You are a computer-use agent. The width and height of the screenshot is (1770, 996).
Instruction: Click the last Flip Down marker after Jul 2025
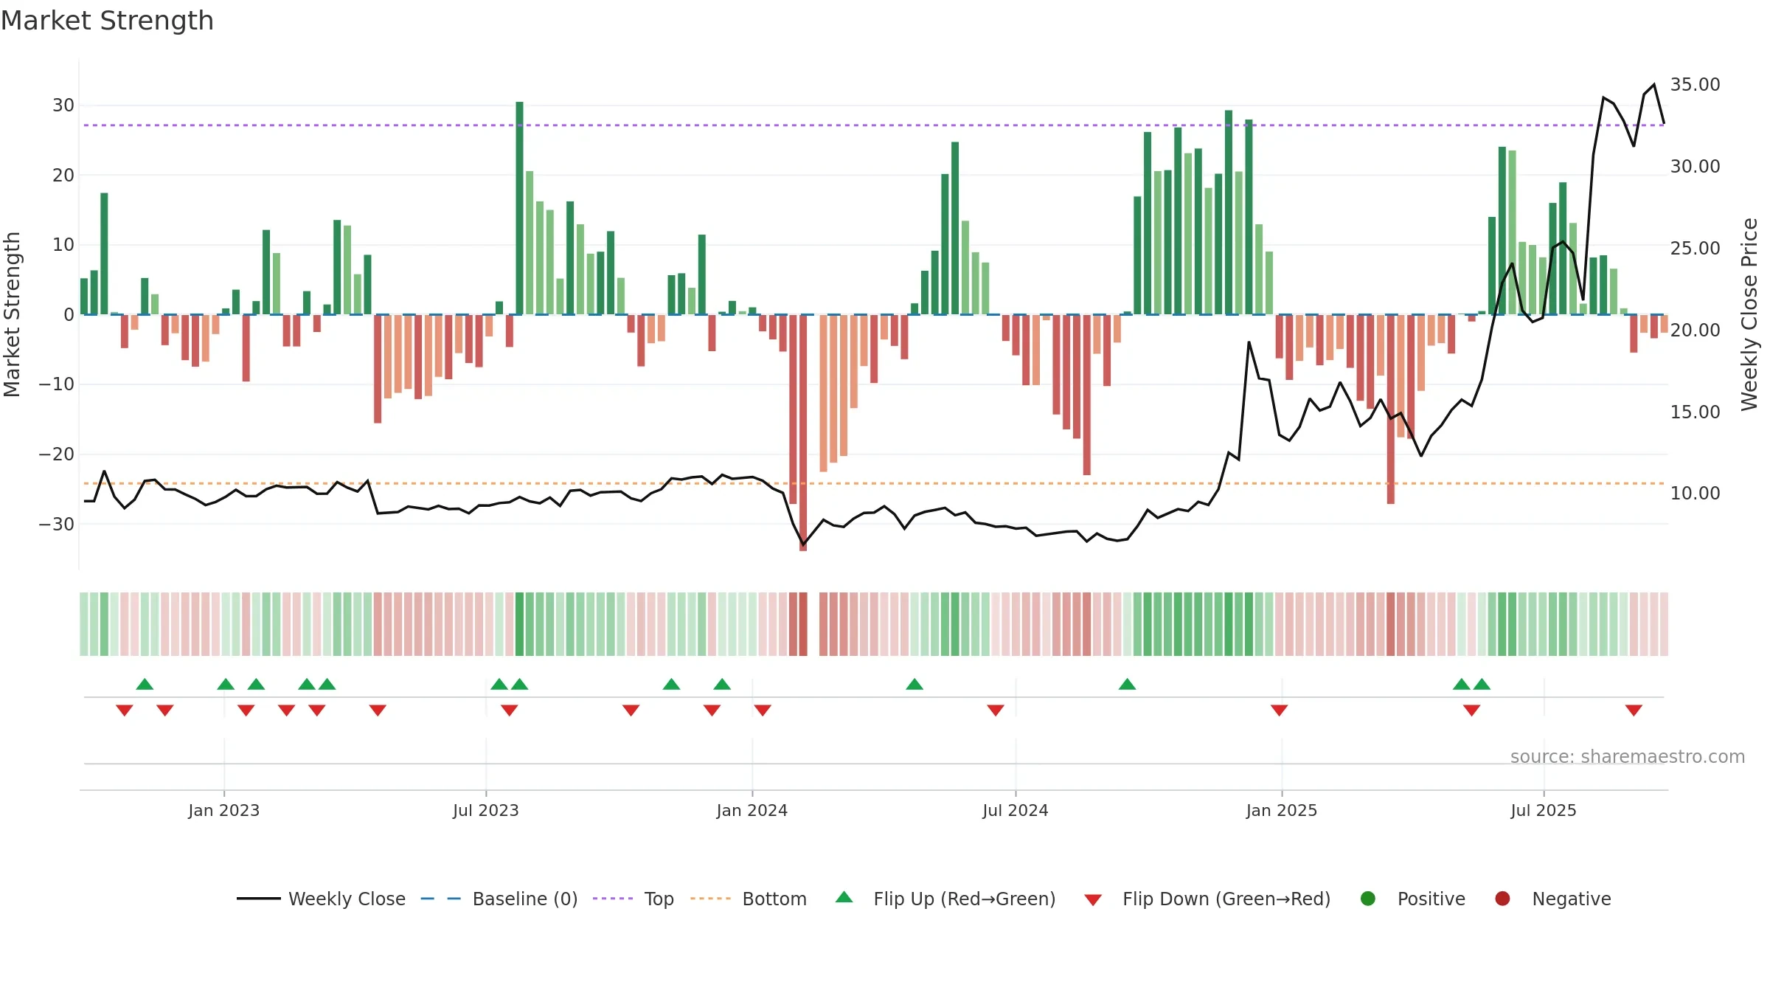1634,710
